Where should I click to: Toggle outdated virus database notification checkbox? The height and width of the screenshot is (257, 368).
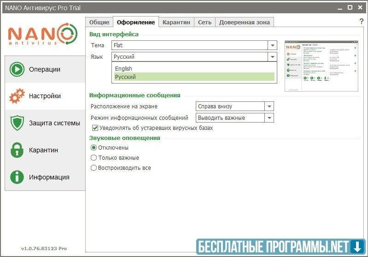click(95, 128)
